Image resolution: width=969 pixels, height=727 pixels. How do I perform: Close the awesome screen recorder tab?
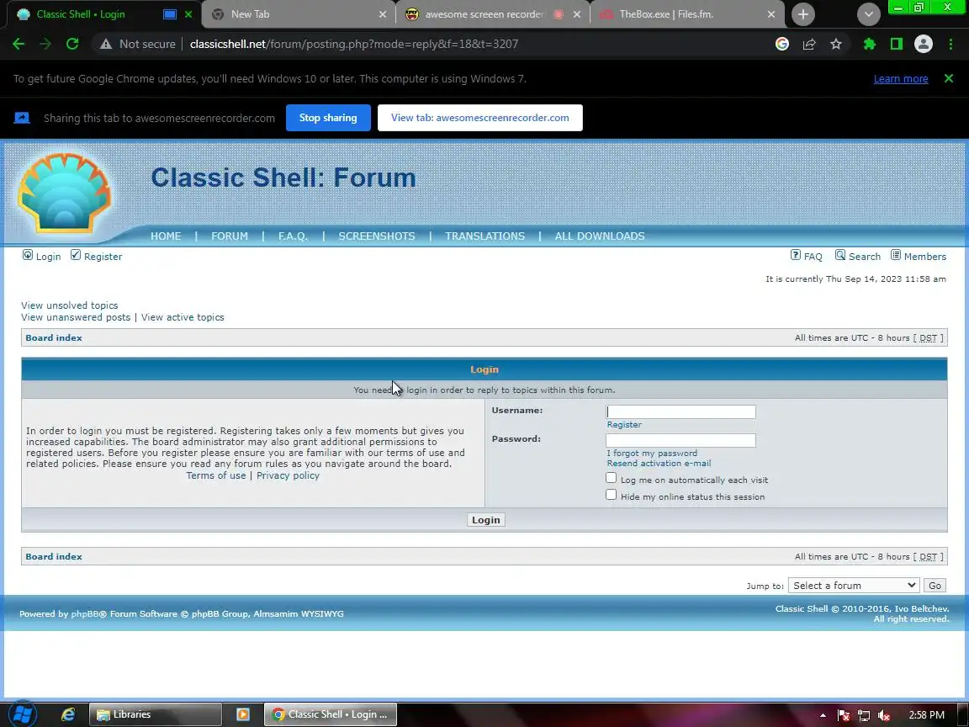tap(576, 14)
